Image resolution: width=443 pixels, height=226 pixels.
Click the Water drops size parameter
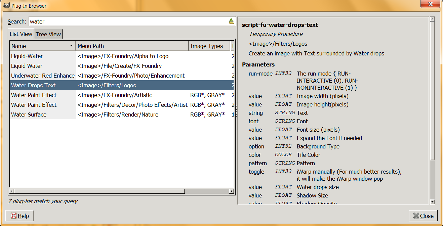point(318,187)
